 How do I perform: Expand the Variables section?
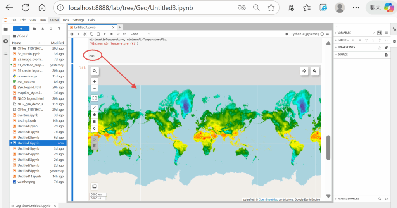click(336, 33)
